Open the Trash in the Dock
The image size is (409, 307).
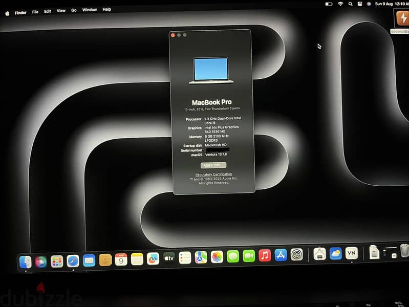pos(404,251)
